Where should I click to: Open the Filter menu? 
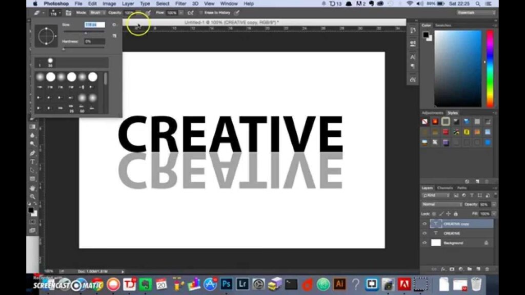tap(180, 4)
